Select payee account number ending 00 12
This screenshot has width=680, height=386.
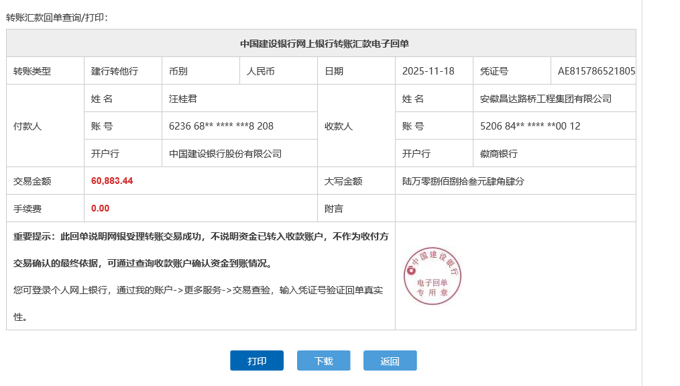[x=530, y=126]
